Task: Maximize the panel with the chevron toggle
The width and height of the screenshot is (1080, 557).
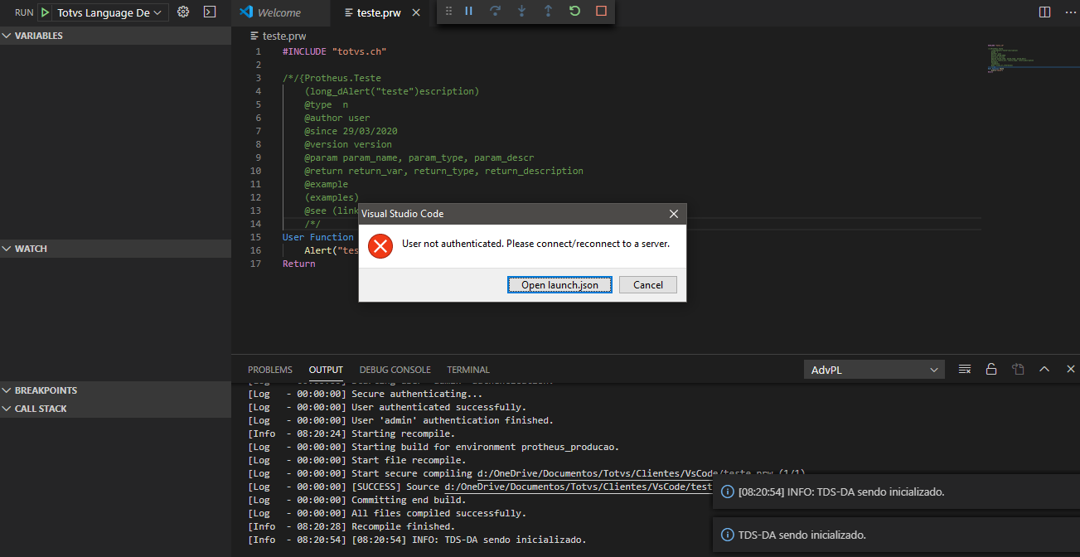Action: click(x=1044, y=369)
